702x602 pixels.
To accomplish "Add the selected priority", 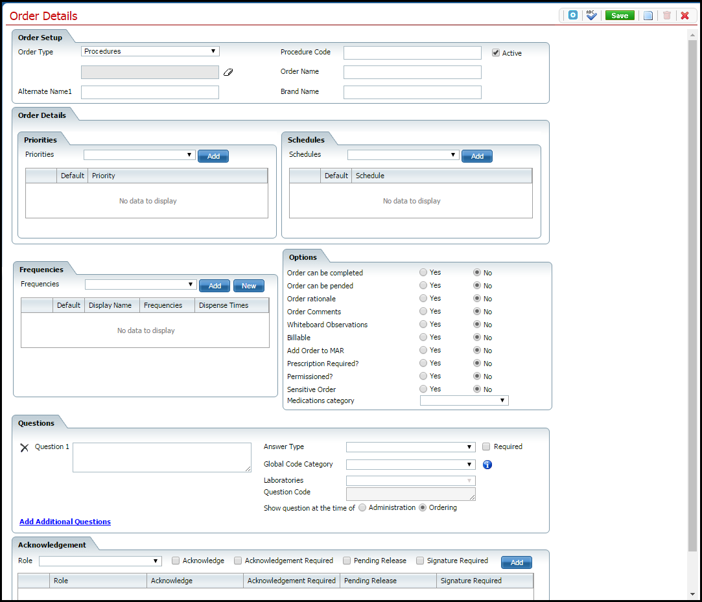I will click(213, 156).
